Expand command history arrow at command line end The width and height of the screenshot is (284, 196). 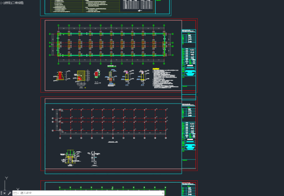[x=163, y=193]
